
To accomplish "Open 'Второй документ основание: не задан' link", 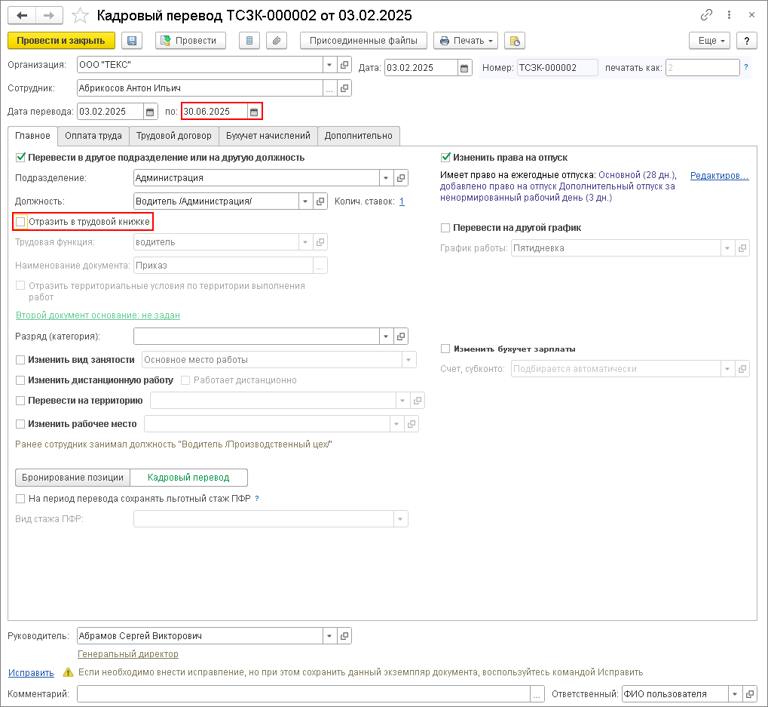I will coord(98,315).
